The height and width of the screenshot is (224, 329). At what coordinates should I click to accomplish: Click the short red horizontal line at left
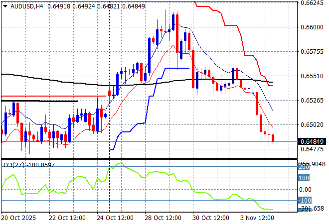coord(50,96)
